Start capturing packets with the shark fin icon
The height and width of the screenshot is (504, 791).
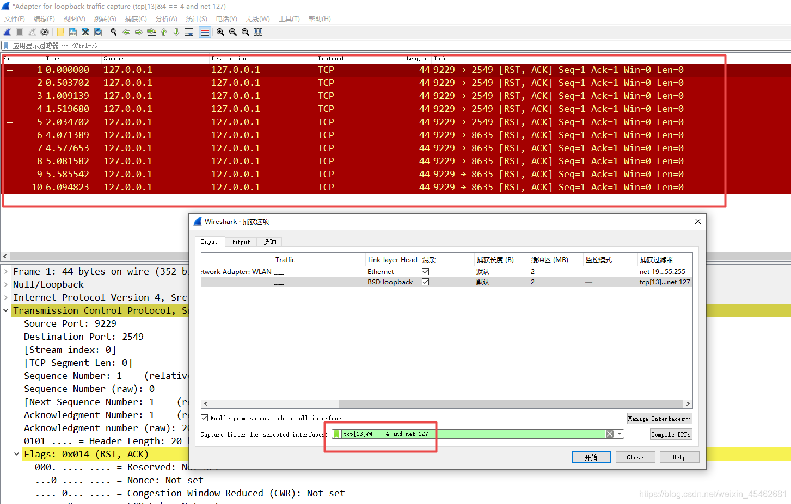click(7, 32)
